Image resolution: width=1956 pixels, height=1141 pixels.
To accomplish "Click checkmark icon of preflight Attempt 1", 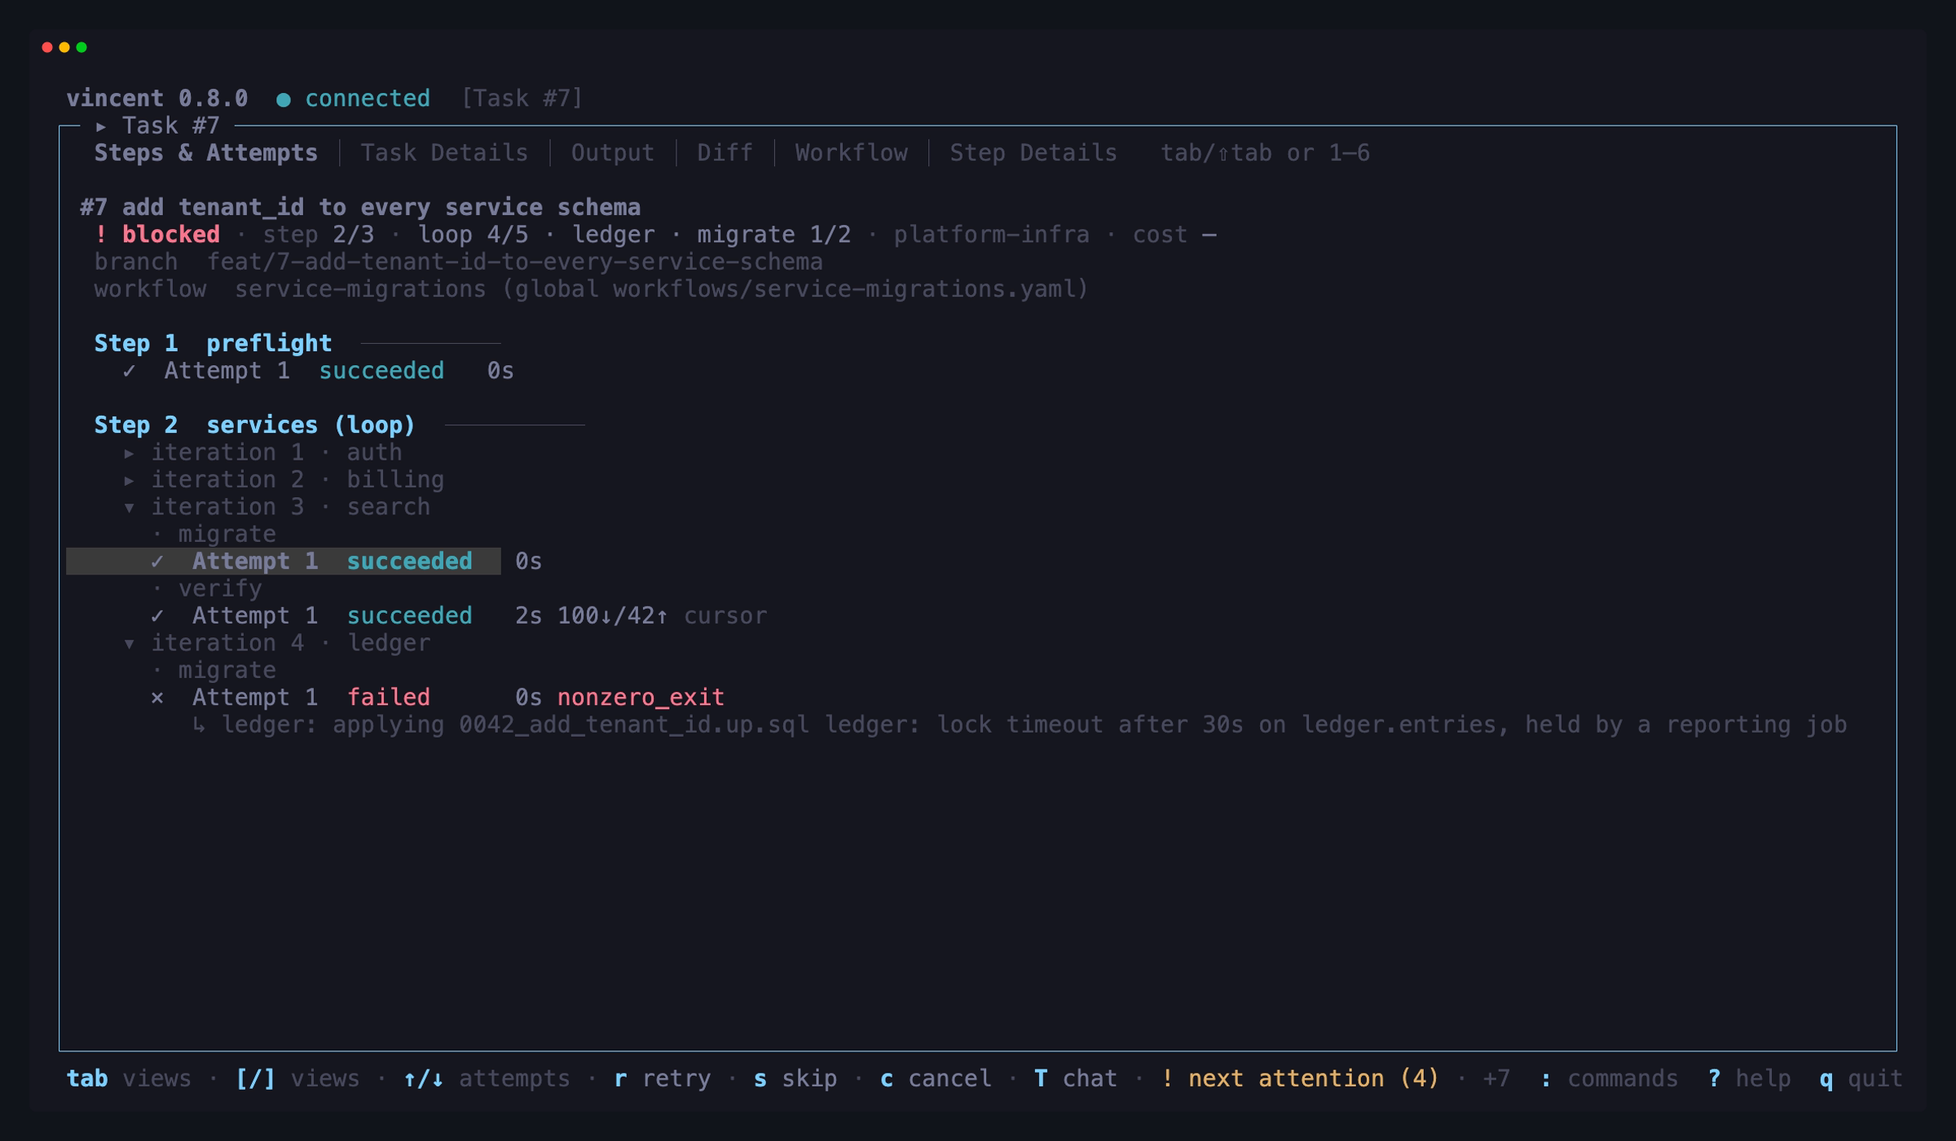I will coord(129,371).
